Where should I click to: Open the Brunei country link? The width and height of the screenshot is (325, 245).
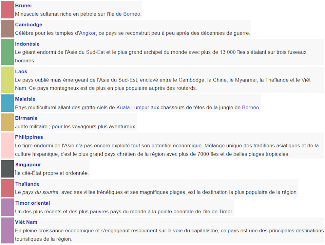[23, 6]
